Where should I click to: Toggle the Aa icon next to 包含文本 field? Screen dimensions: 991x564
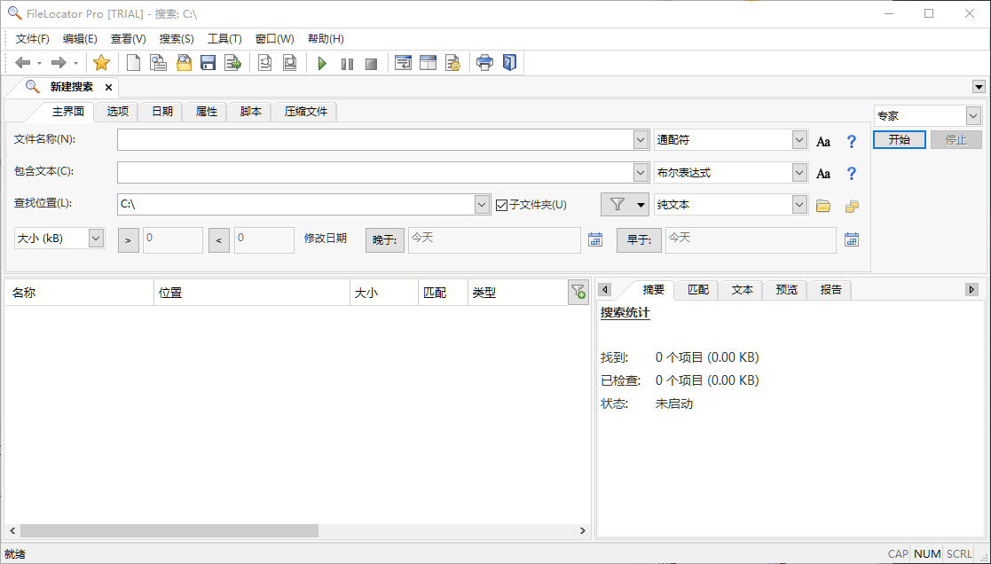click(x=822, y=172)
